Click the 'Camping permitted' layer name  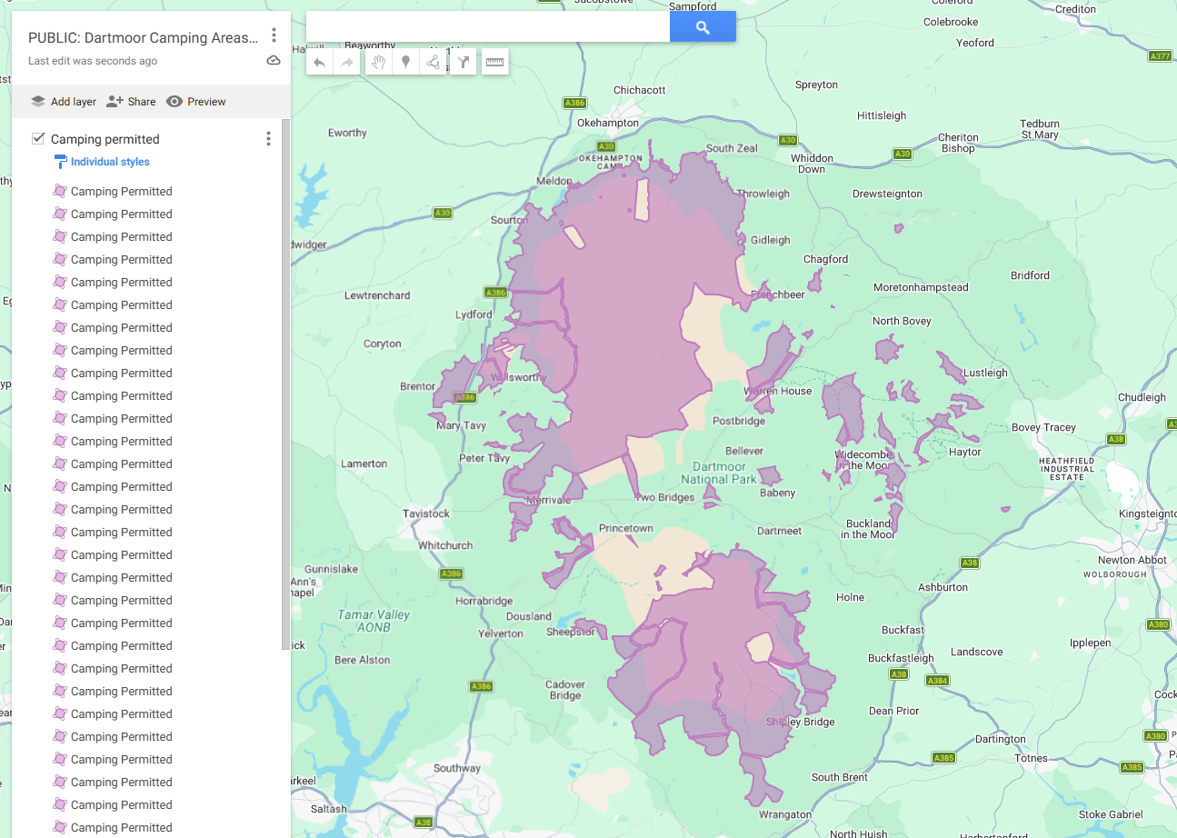(105, 139)
